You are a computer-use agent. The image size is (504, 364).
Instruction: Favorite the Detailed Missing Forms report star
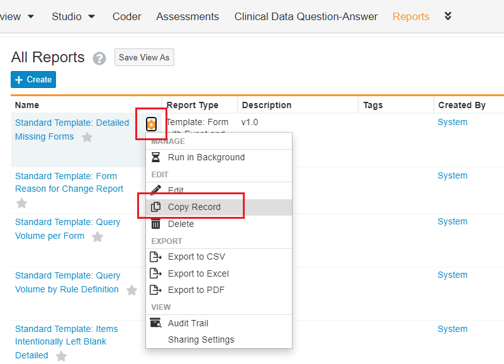[x=87, y=137]
